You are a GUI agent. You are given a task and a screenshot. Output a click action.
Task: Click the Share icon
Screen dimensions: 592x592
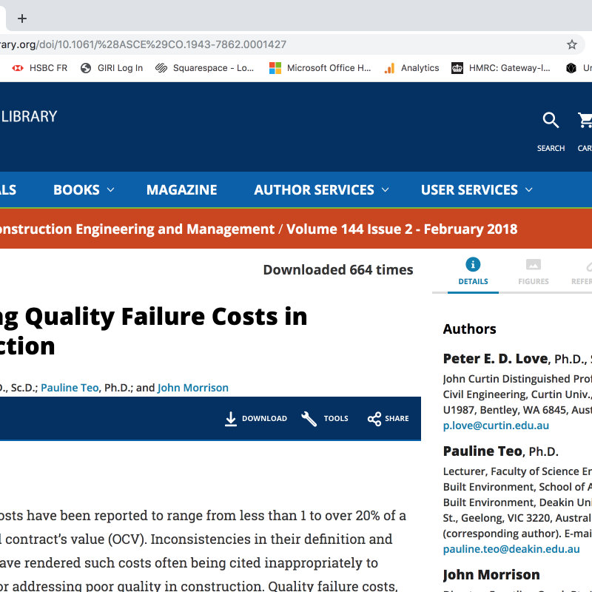[374, 419]
